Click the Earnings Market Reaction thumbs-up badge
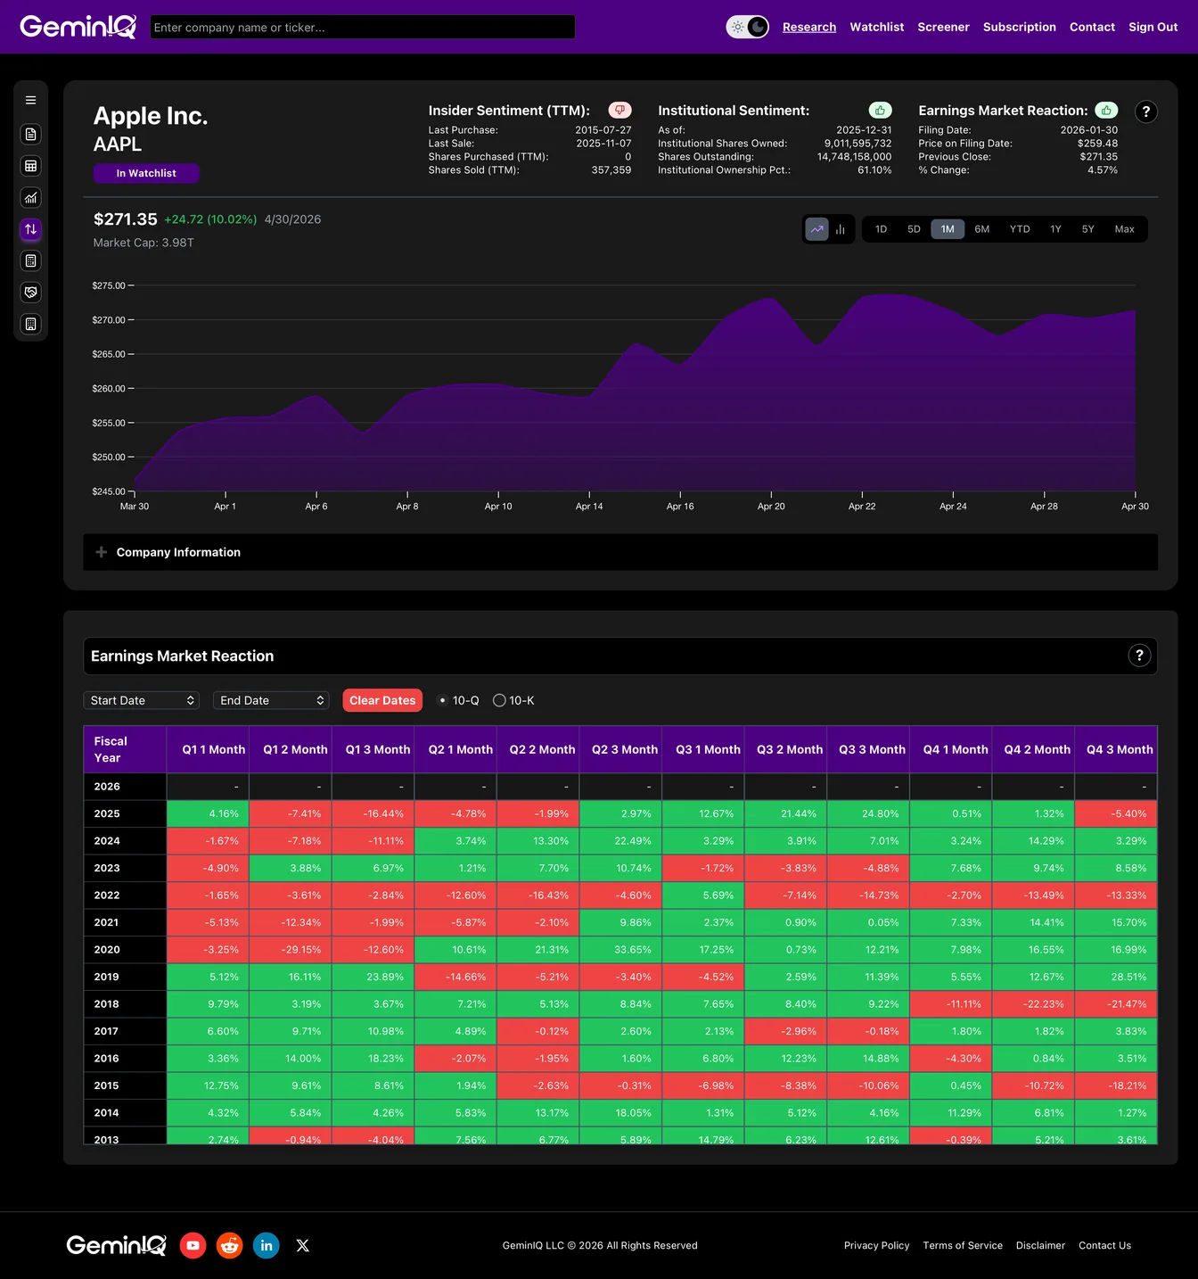 (x=1106, y=110)
